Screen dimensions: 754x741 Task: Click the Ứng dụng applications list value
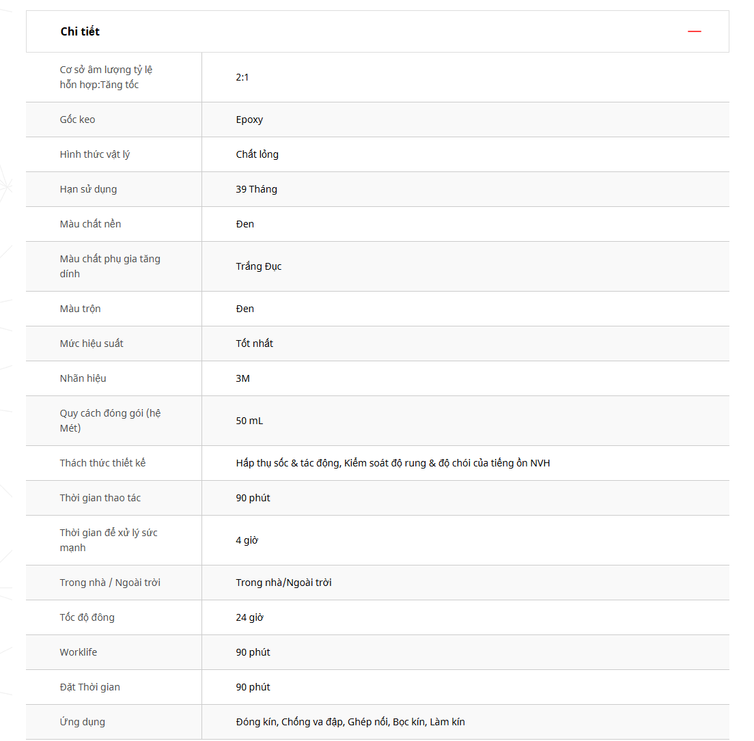(350, 722)
